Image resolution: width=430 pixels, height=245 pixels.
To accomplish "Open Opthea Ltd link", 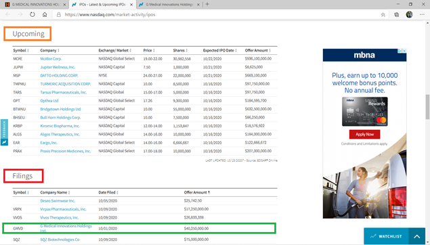I will coord(49,101).
